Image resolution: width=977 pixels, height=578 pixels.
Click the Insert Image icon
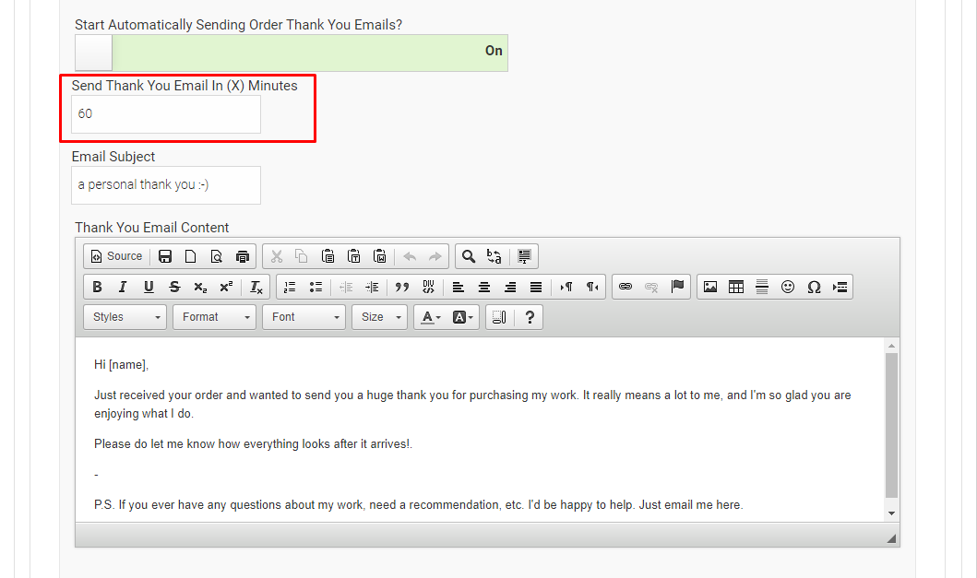pos(709,287)
